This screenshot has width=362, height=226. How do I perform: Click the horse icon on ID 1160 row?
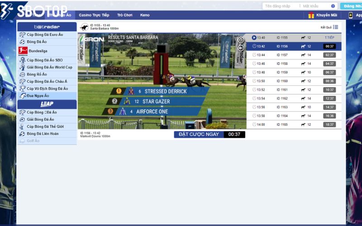point(303,81)
